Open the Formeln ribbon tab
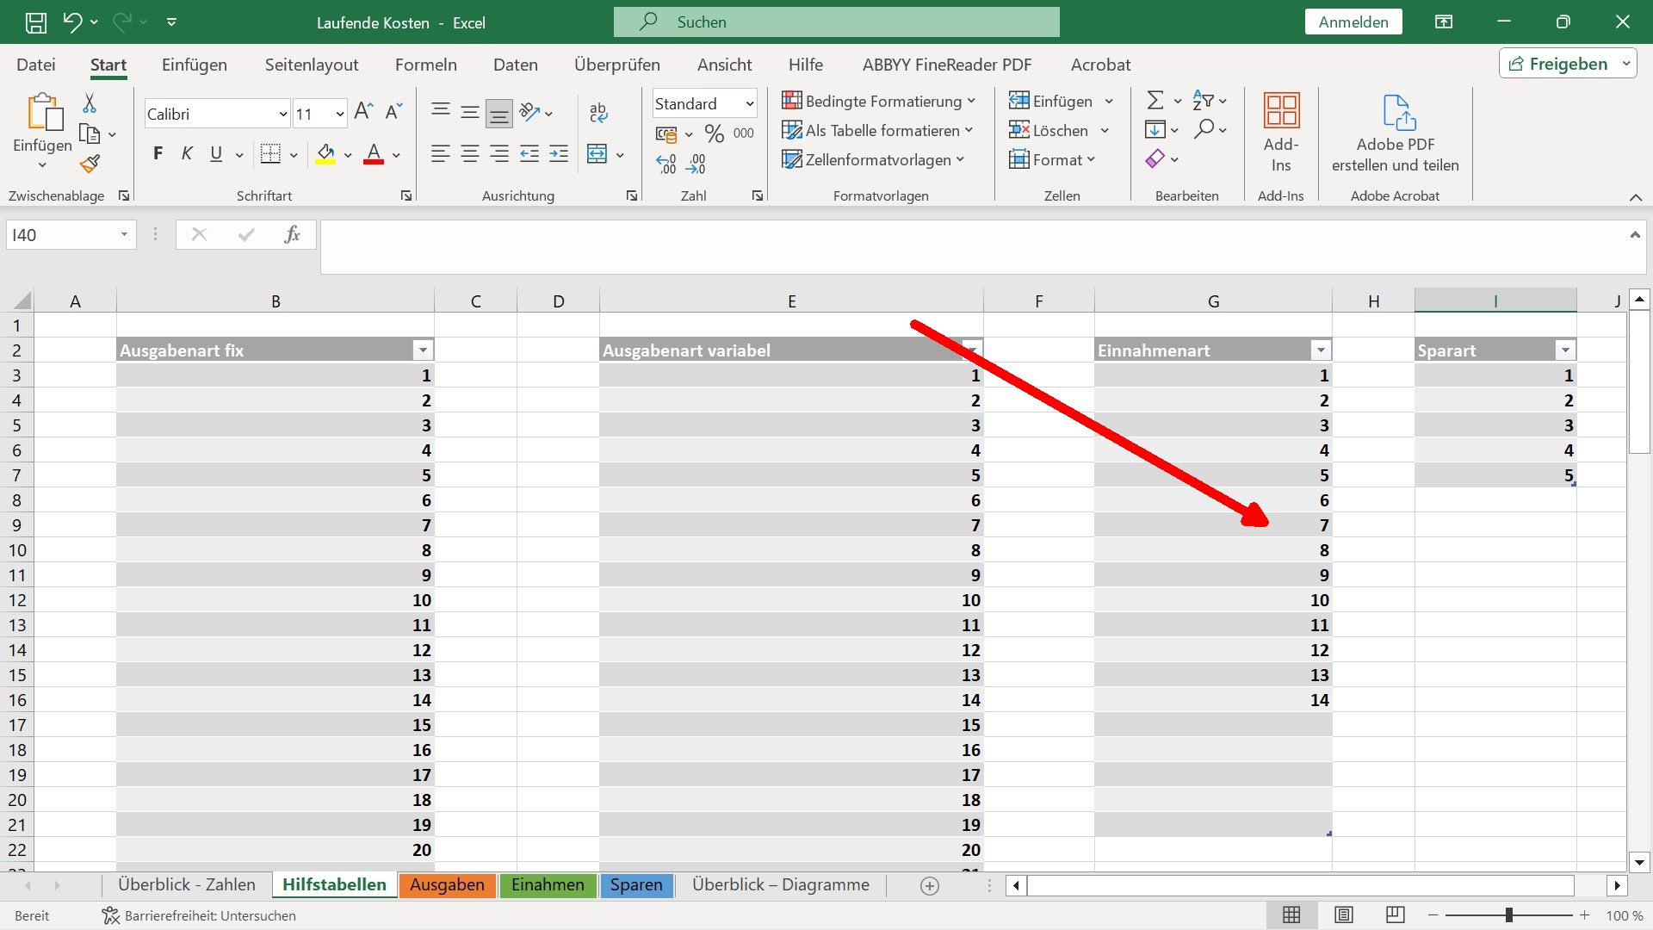This screenshot has height=930, width=1653. 425,65
